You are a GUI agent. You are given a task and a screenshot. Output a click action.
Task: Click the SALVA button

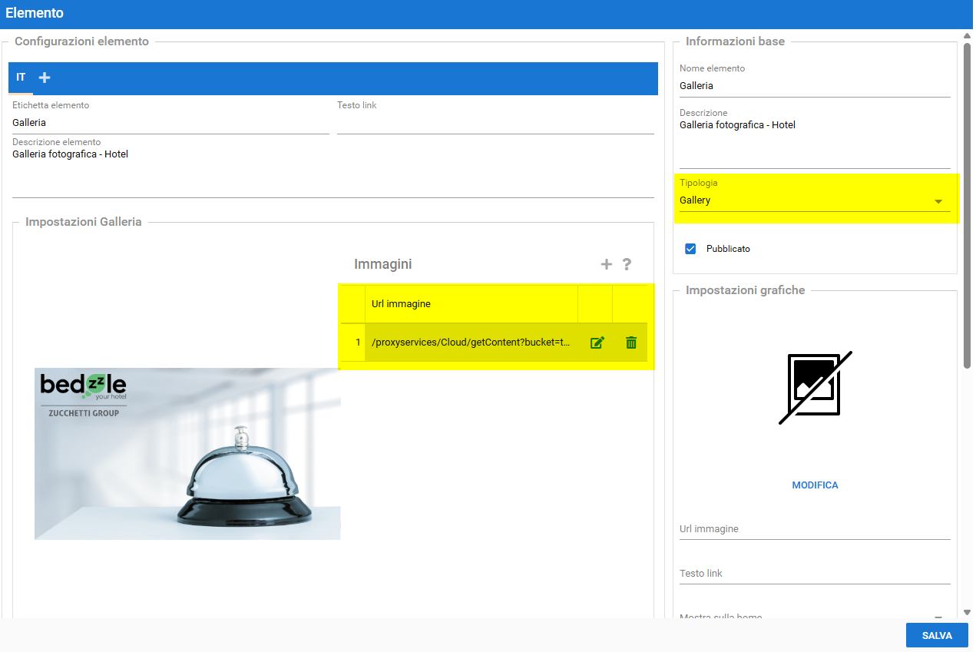click(936, 636)
